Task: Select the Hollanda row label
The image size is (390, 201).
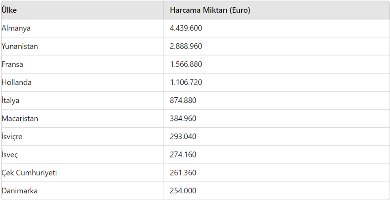Action: 16,83
